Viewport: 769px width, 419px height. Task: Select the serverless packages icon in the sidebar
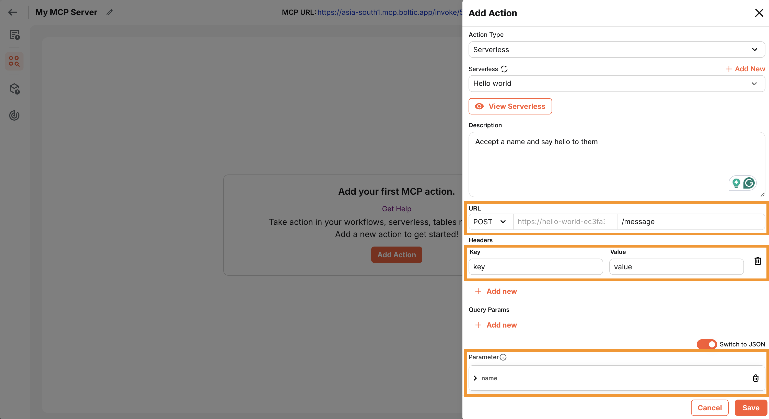[x=14, y=89]
